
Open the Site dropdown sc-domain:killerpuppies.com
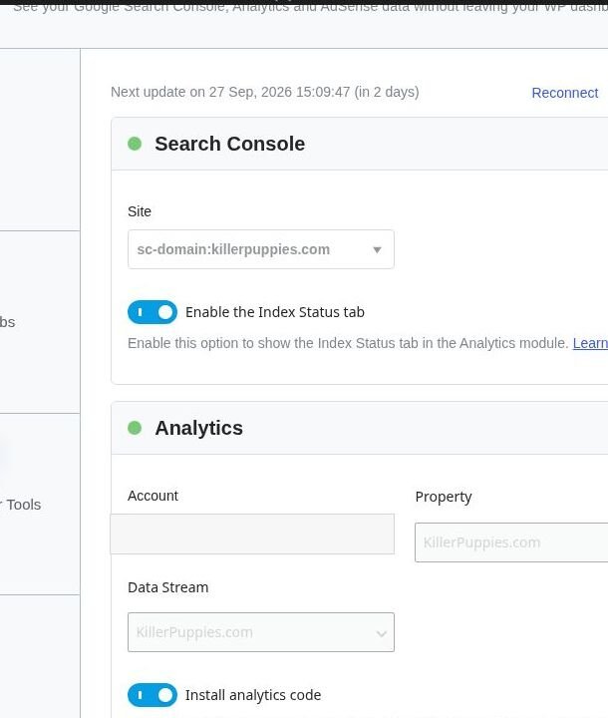coord(261,249)
